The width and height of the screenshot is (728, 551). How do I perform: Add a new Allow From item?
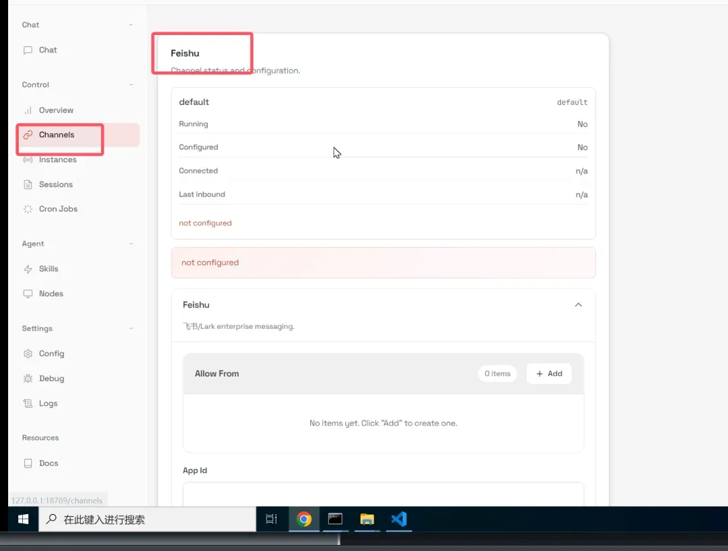(x=549, y=374)
